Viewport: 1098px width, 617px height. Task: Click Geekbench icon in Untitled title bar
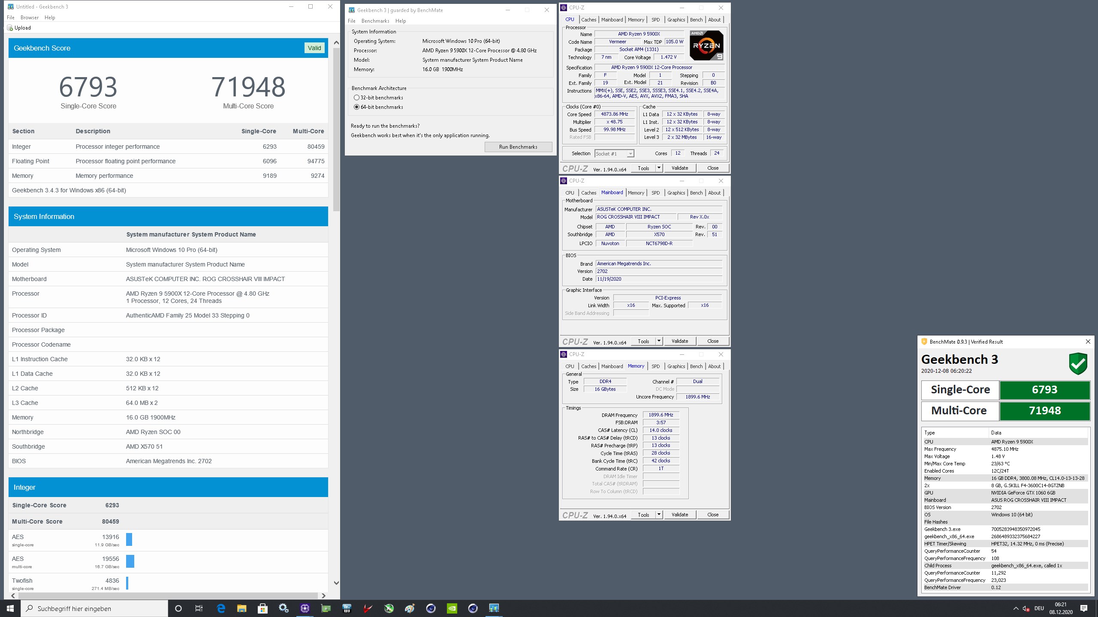coord(11,6)
